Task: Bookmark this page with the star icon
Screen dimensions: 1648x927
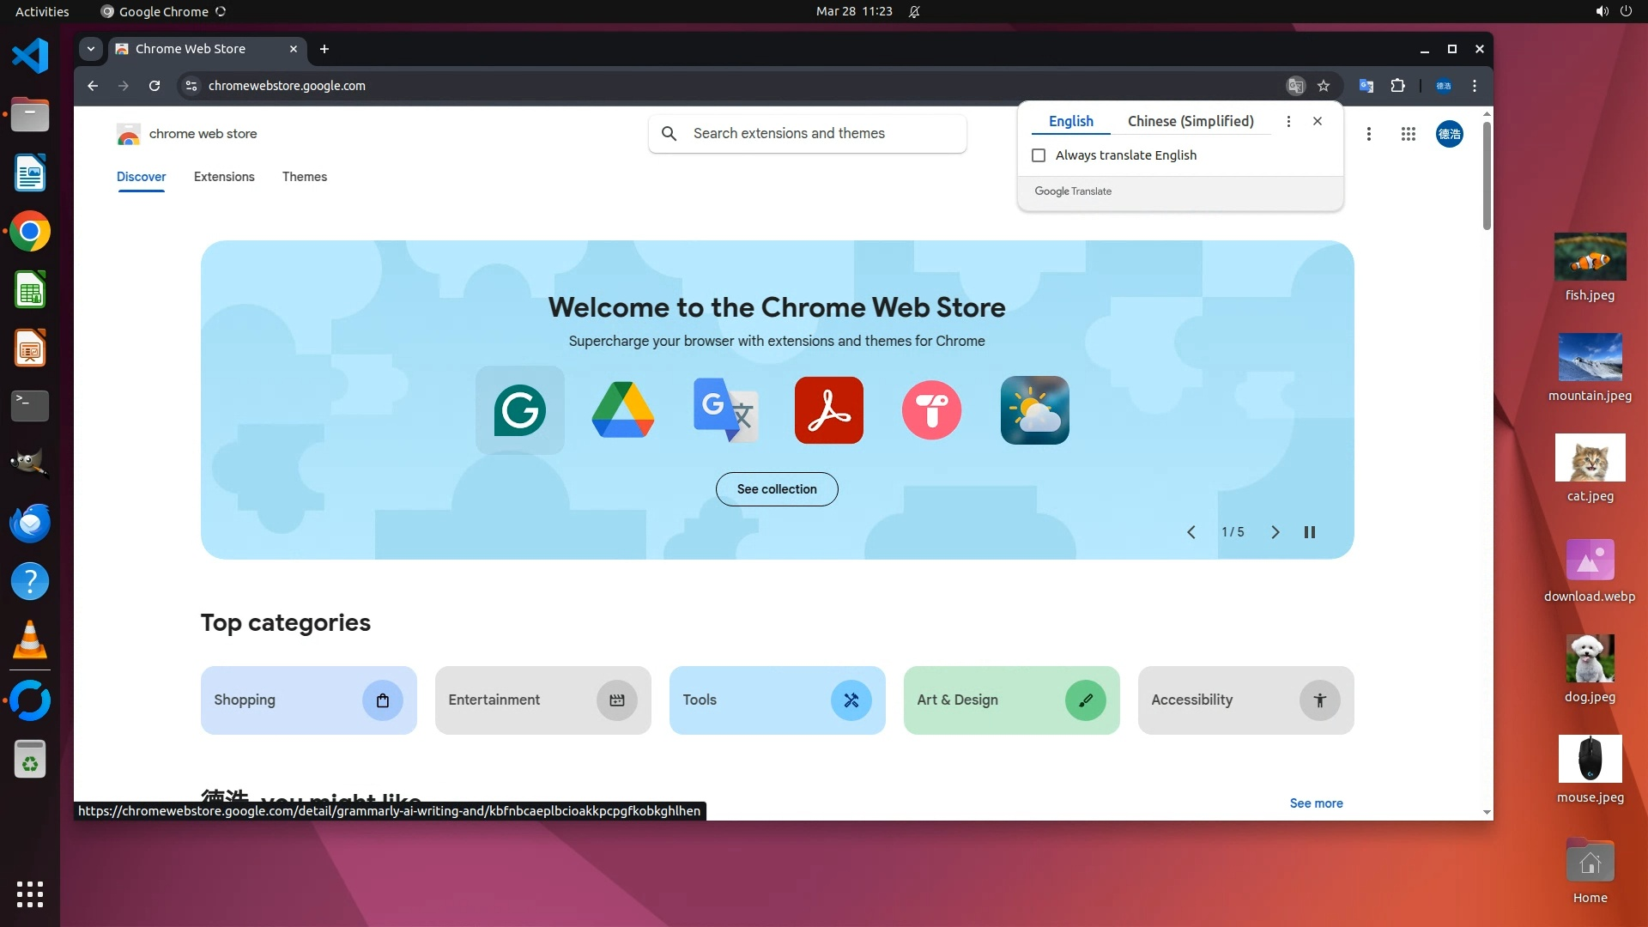Action: [x=1324, y=86]
